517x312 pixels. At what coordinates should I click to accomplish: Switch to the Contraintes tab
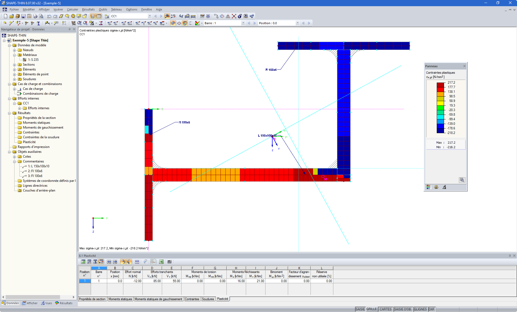(192, 299)
